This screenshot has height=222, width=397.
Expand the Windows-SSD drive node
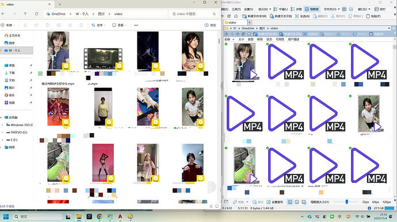click(x=2, y=124)
